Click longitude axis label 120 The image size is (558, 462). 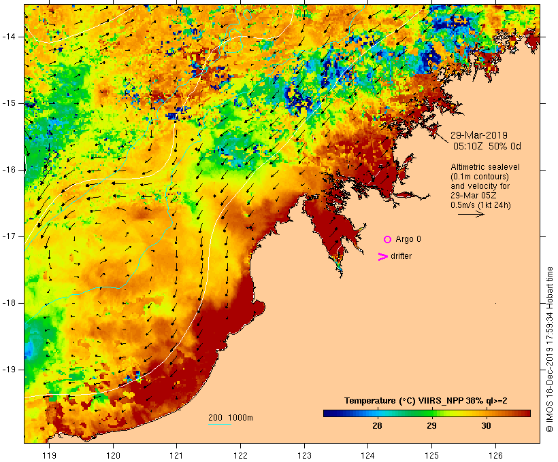pos(113,455)
